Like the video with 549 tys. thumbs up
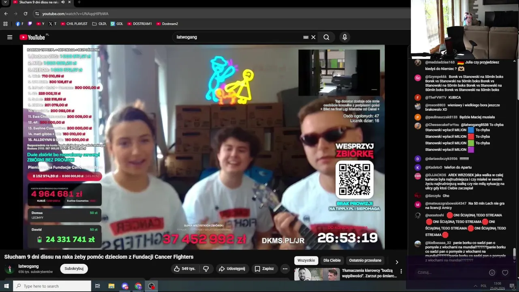The height and width of the screenshot is (292, 519). (x=184, y=268)
